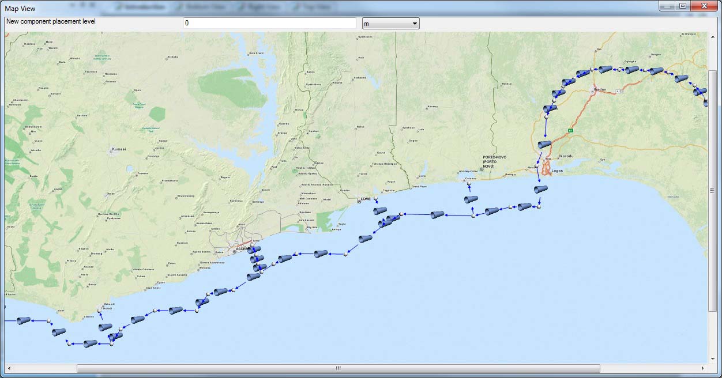Select the pipe icon directly below Cotonou

471,200
